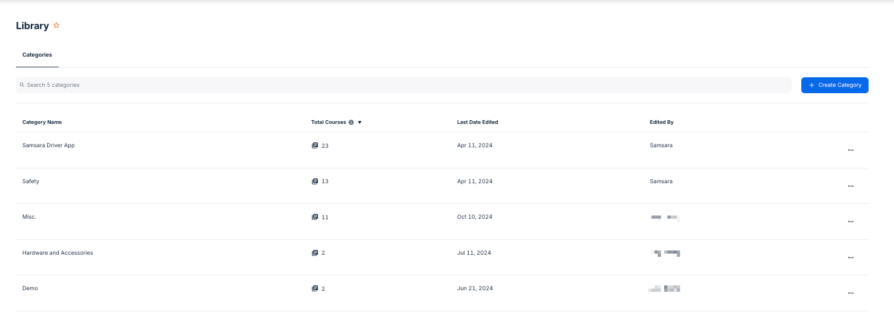Click courses icon in Hardware and Accessories row

click(x=315, y=253)
